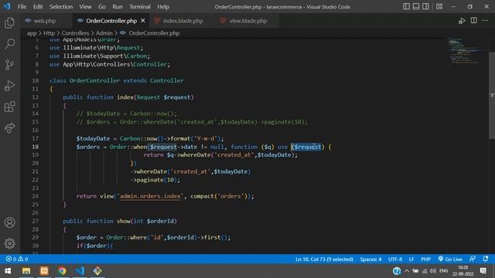
Task: Open the Edit menu
Action: (38, 7)
